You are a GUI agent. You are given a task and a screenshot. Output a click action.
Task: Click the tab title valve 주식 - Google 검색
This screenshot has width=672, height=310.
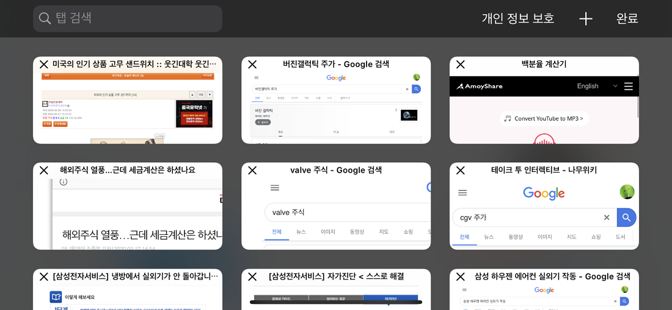click(x=336, y=170)
